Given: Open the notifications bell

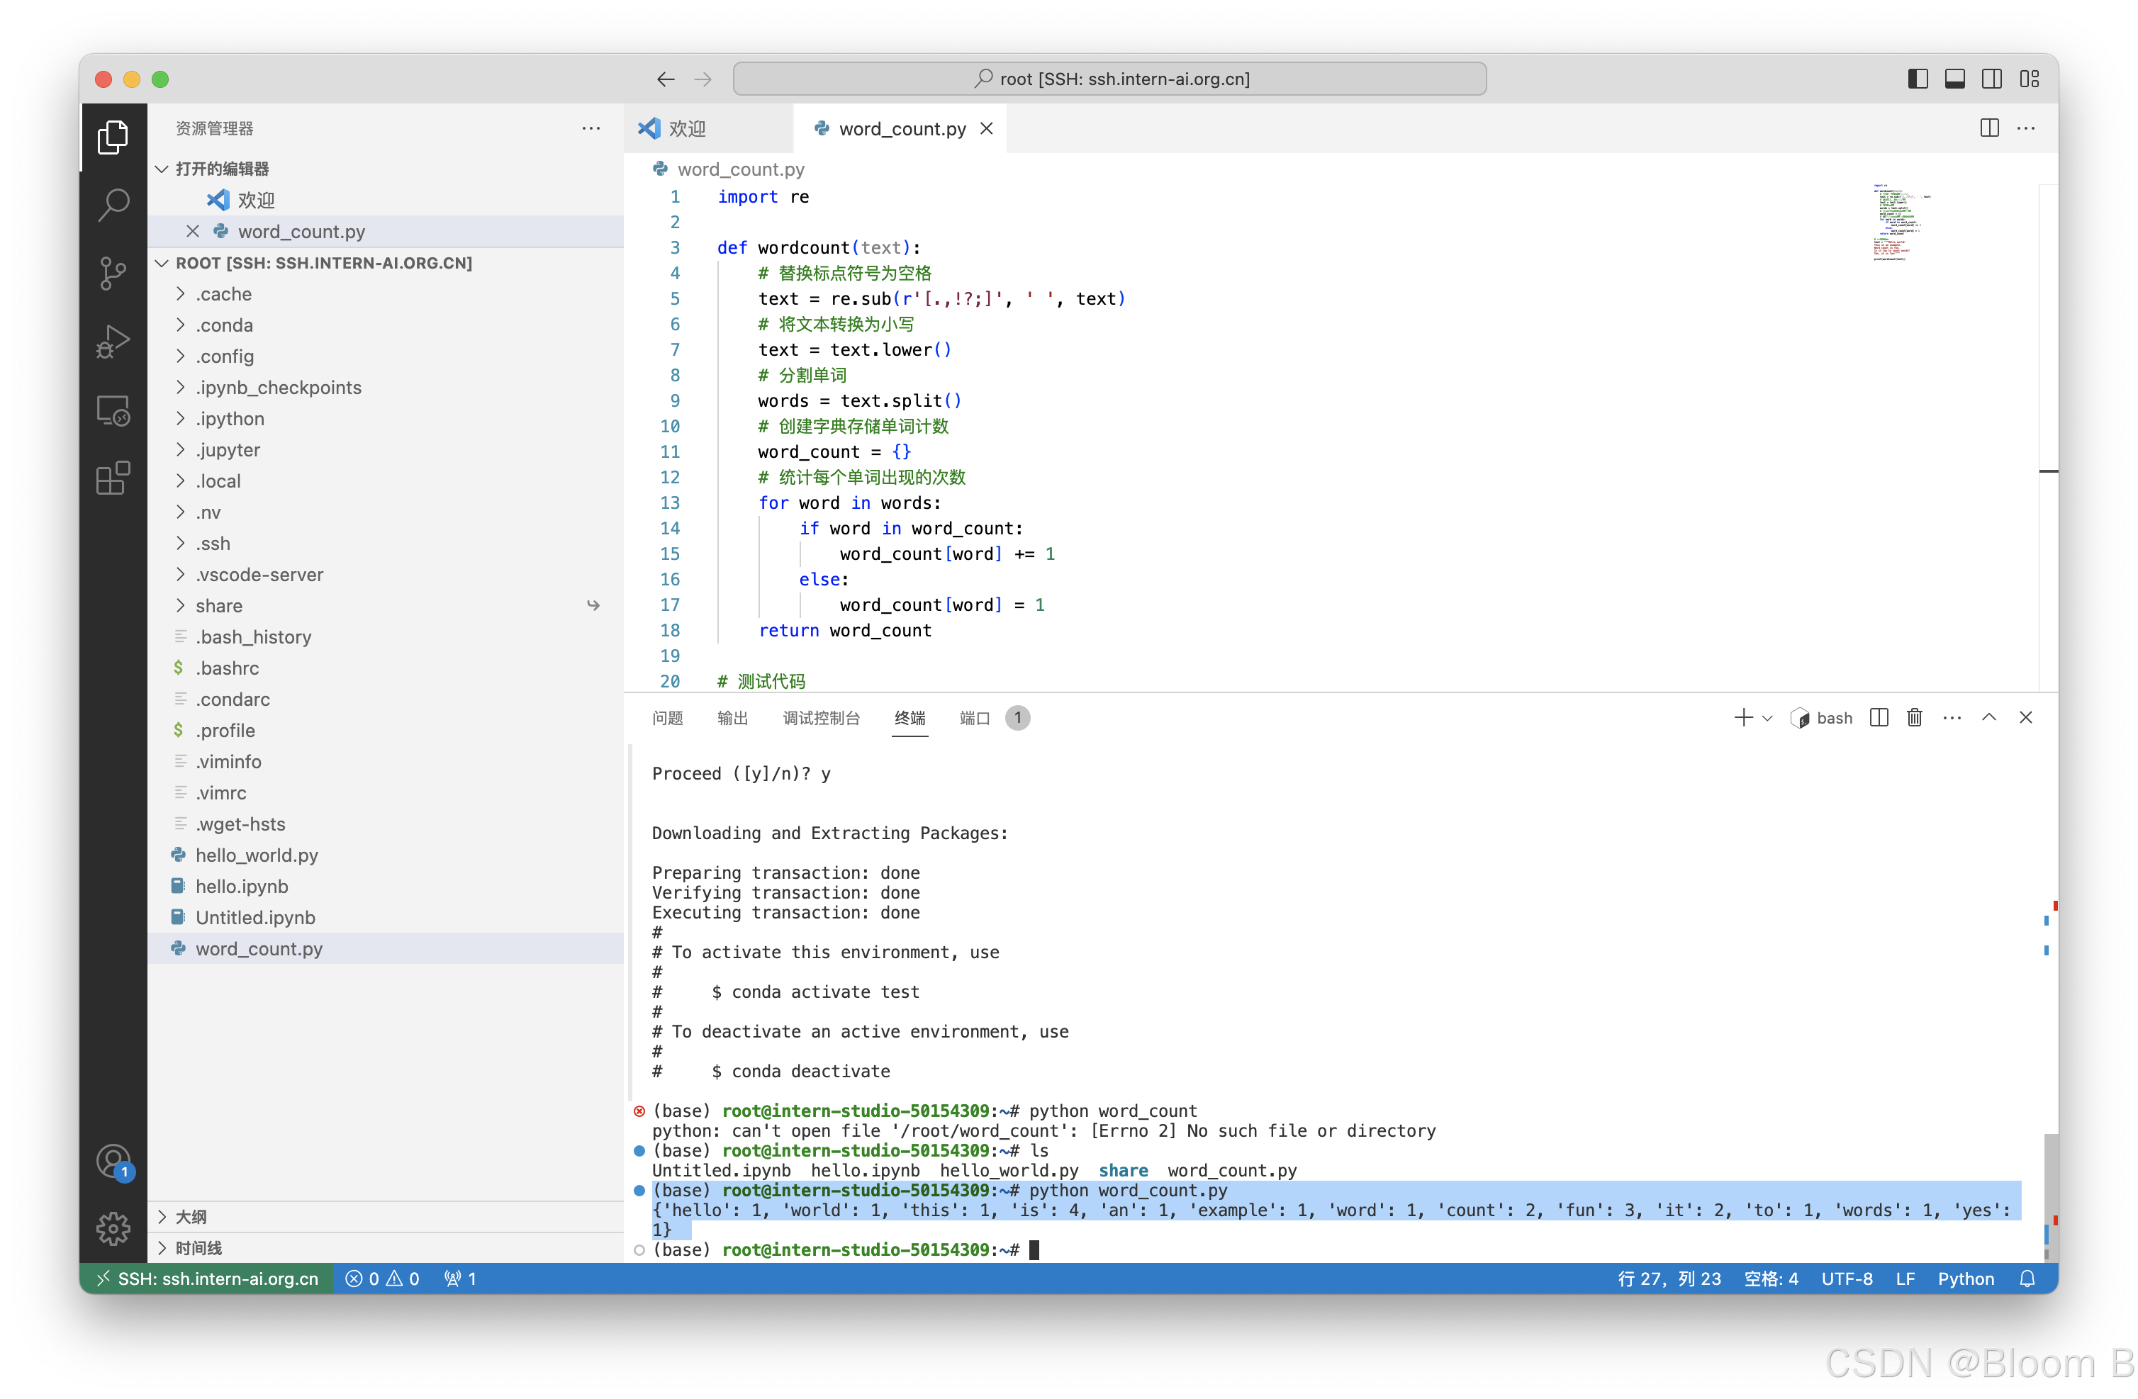Looking at the screenshot, I should [2027, 1279].
